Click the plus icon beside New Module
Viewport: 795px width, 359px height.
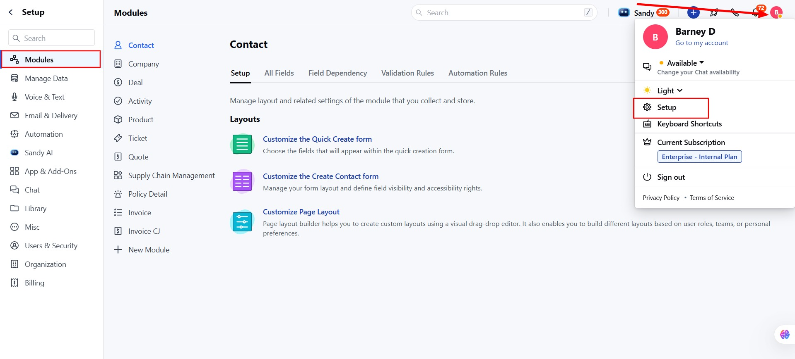118,250
